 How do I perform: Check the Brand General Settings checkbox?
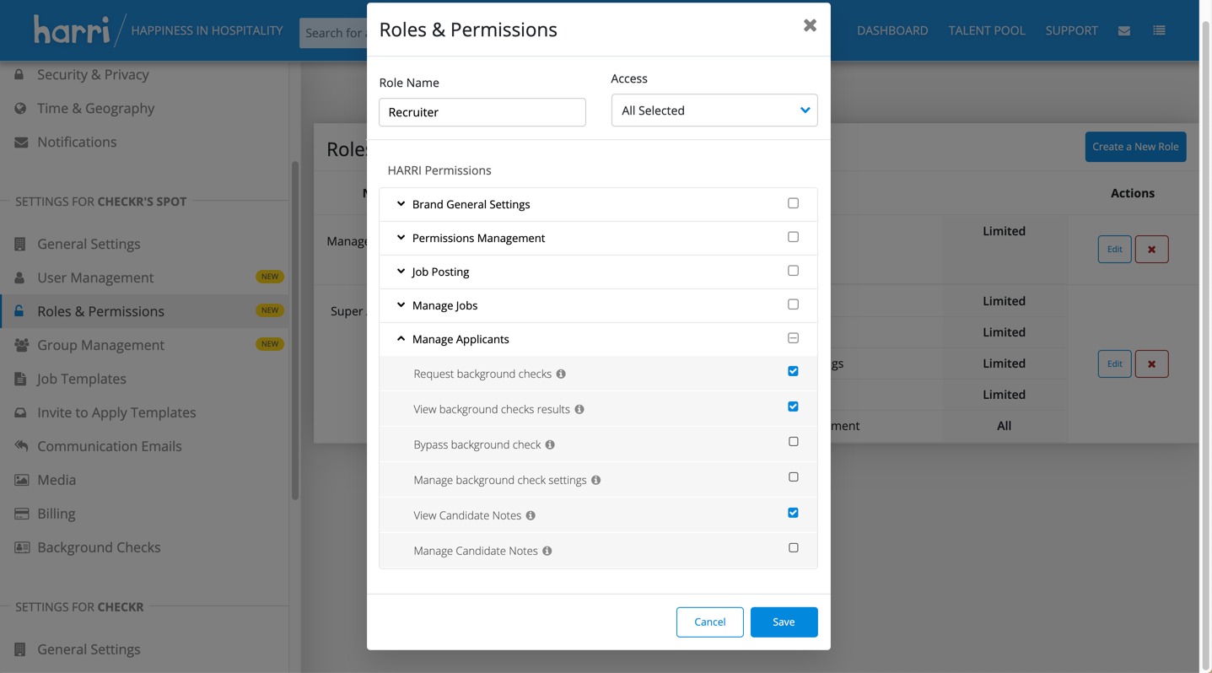793,203
